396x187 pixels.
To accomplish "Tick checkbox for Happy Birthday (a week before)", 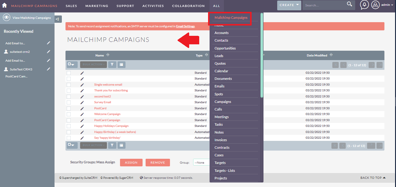I will [69, 132].
